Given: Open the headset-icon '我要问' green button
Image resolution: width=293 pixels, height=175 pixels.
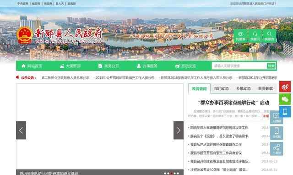Looking at the screenshot, I should point(255,36).
